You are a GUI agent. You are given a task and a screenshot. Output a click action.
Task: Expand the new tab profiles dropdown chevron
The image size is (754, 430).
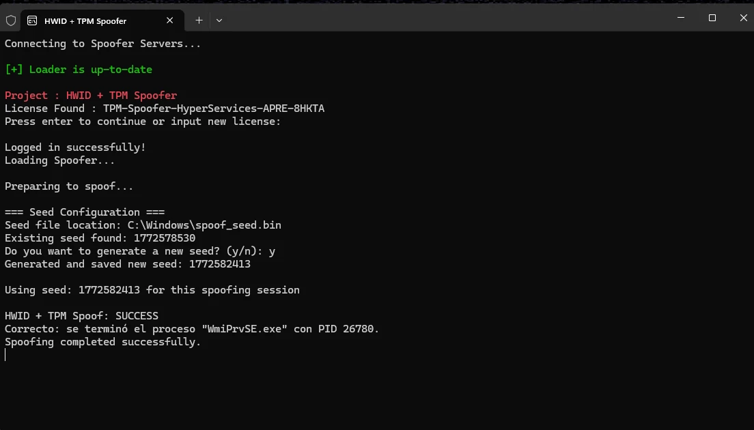(x=219, y=20)
